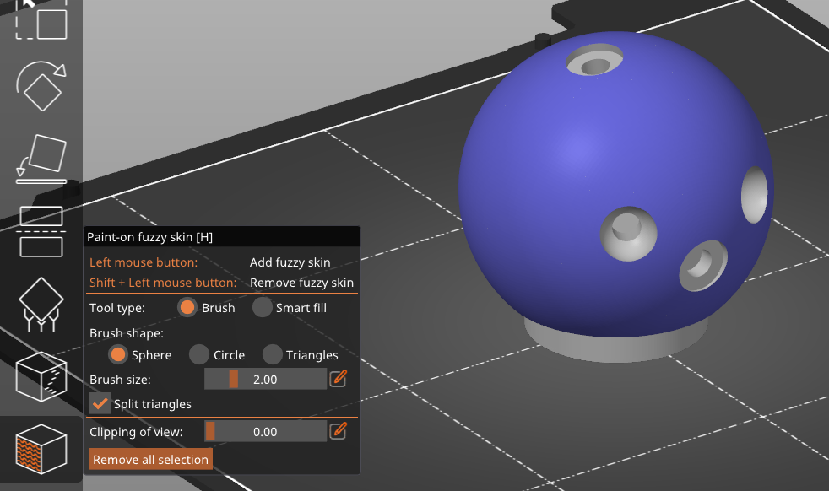Toggle the Paint-on fuzzy skin tool
This screenshot has width=829, height=491.
(x=41, y=449)
